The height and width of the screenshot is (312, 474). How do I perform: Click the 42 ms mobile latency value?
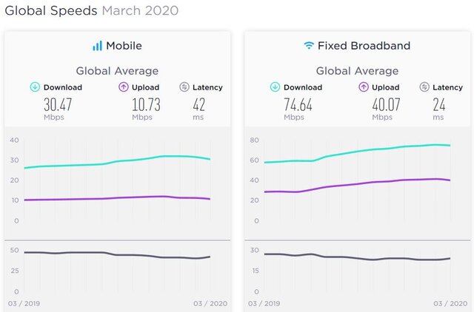tap(198, 104)
